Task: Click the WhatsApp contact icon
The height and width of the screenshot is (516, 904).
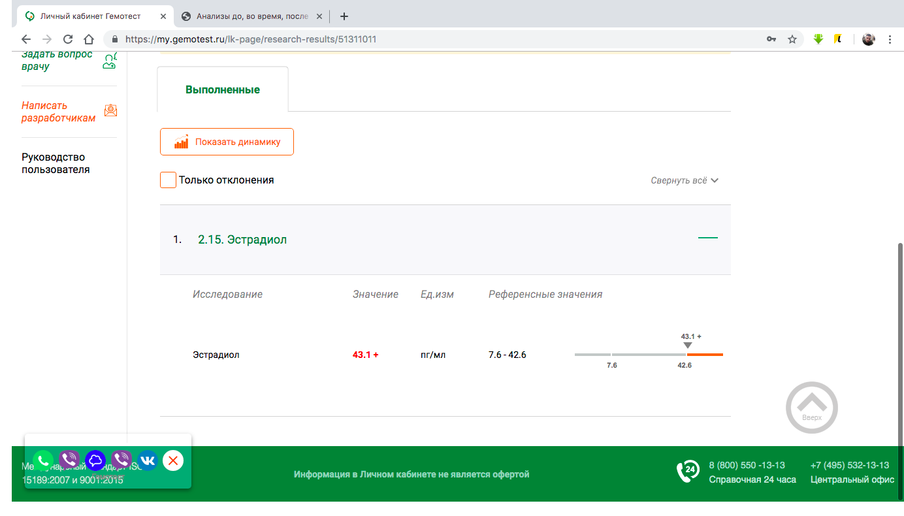Action: [43, 460]
